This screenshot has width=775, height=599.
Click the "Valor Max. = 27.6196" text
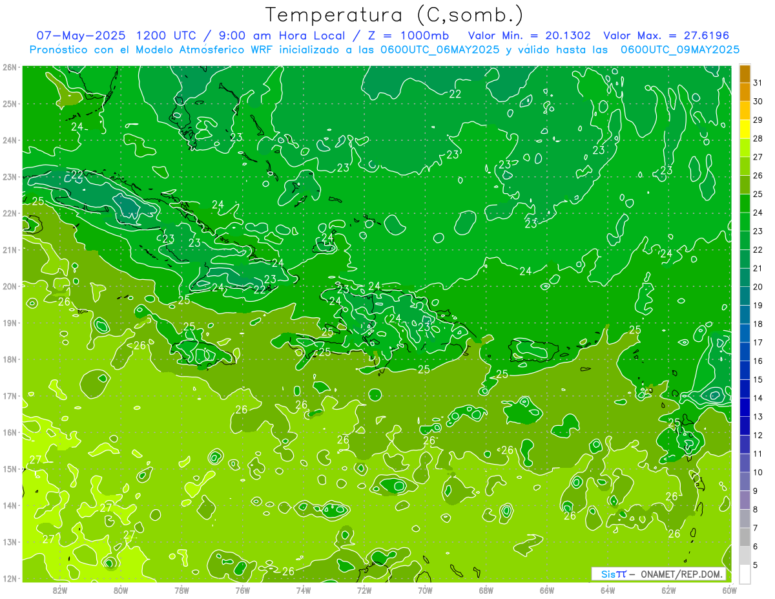pyautogui.click(x=666, y=36)
